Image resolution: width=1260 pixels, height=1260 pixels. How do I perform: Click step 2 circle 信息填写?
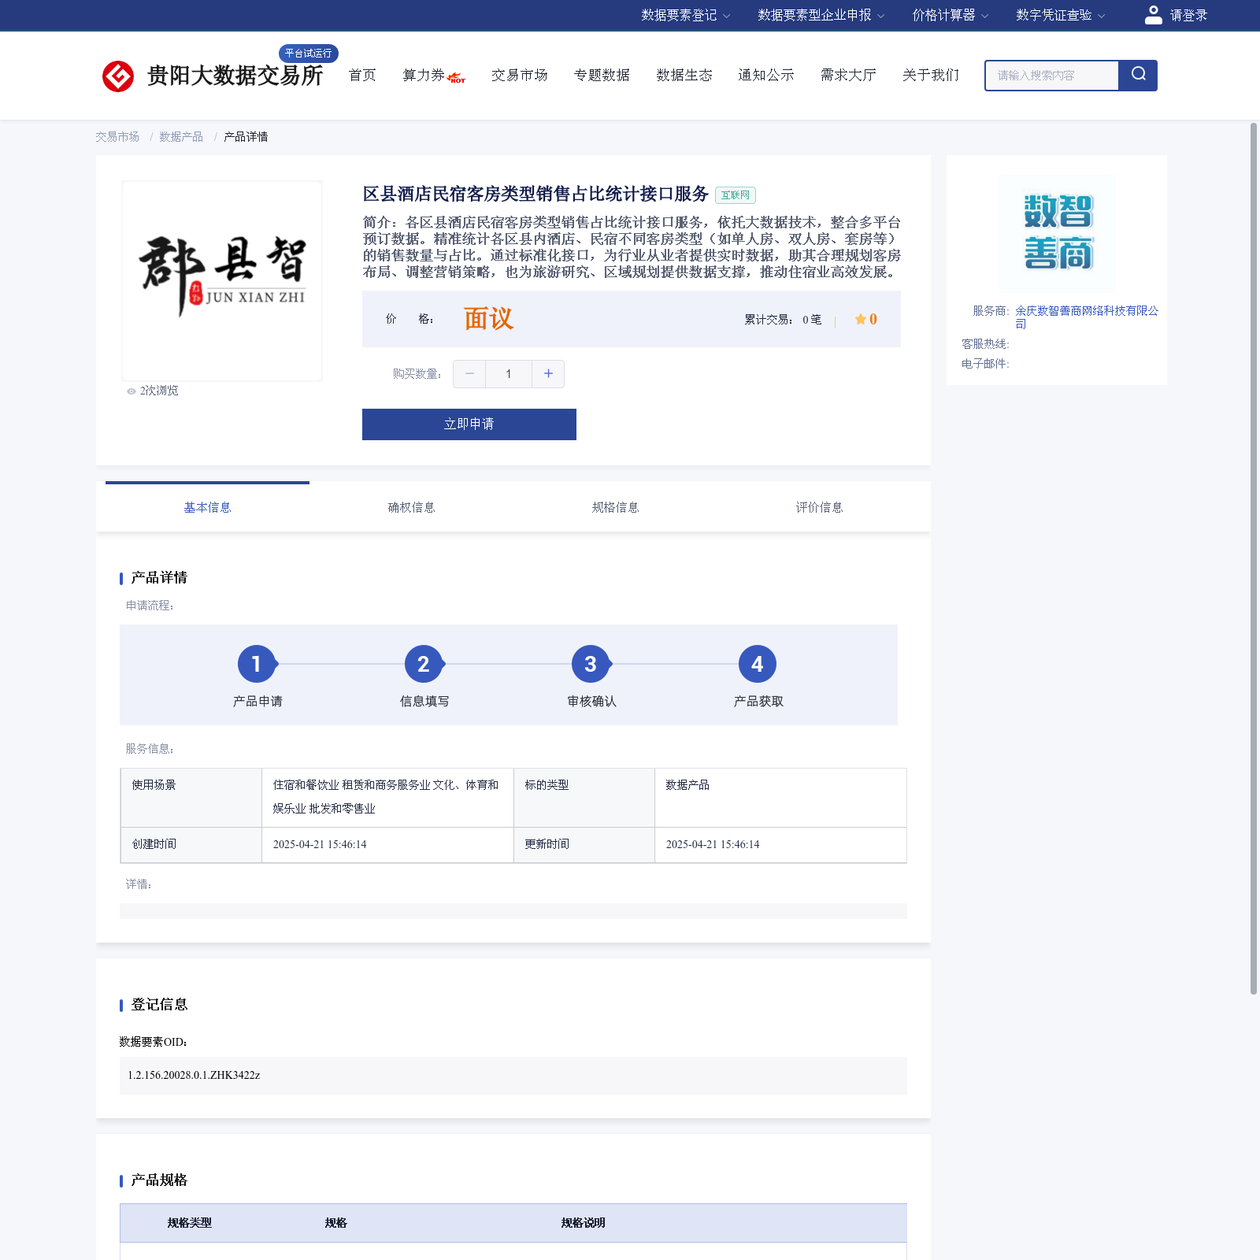pyautogui.click(x=424, y=665)
